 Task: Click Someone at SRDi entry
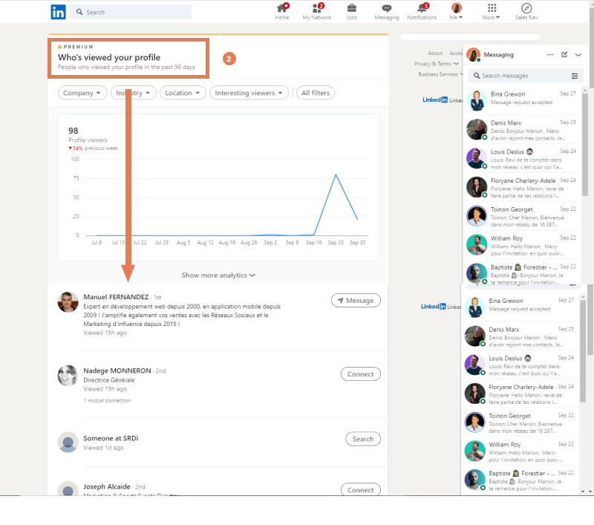point(111,438)
